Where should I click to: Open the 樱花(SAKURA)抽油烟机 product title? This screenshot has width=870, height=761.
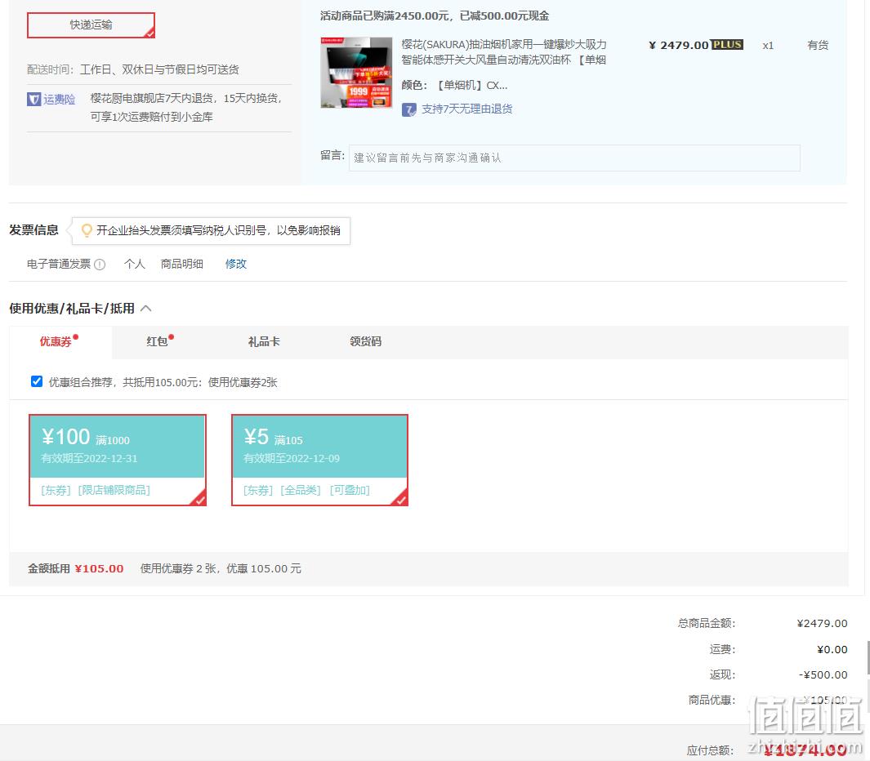(x=504, y=52)
